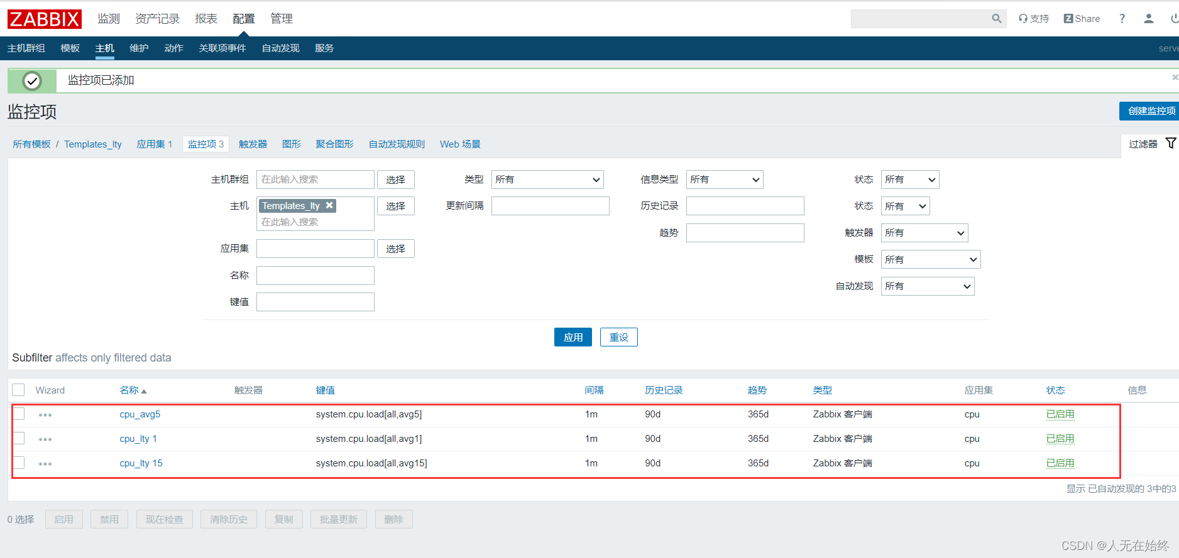Open the 监测 top menu
The height and width of the screenshot is (558, 1179).
tap(109, 19)
